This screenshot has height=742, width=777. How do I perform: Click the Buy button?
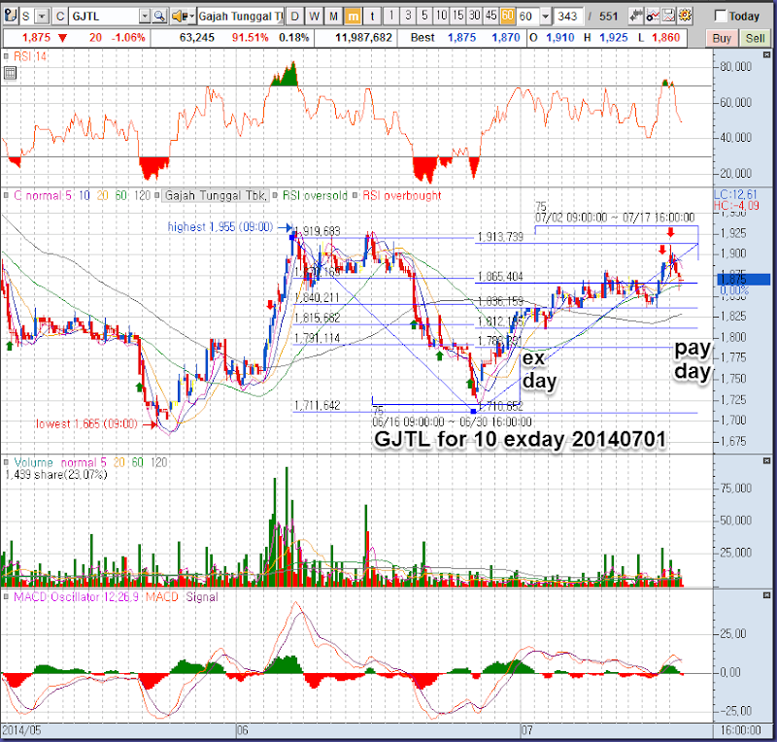(x=722, y=38)
